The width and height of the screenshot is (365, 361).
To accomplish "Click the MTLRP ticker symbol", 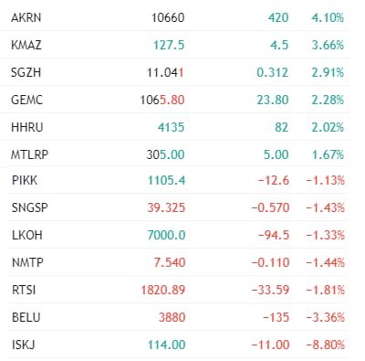I will [29, 154].
